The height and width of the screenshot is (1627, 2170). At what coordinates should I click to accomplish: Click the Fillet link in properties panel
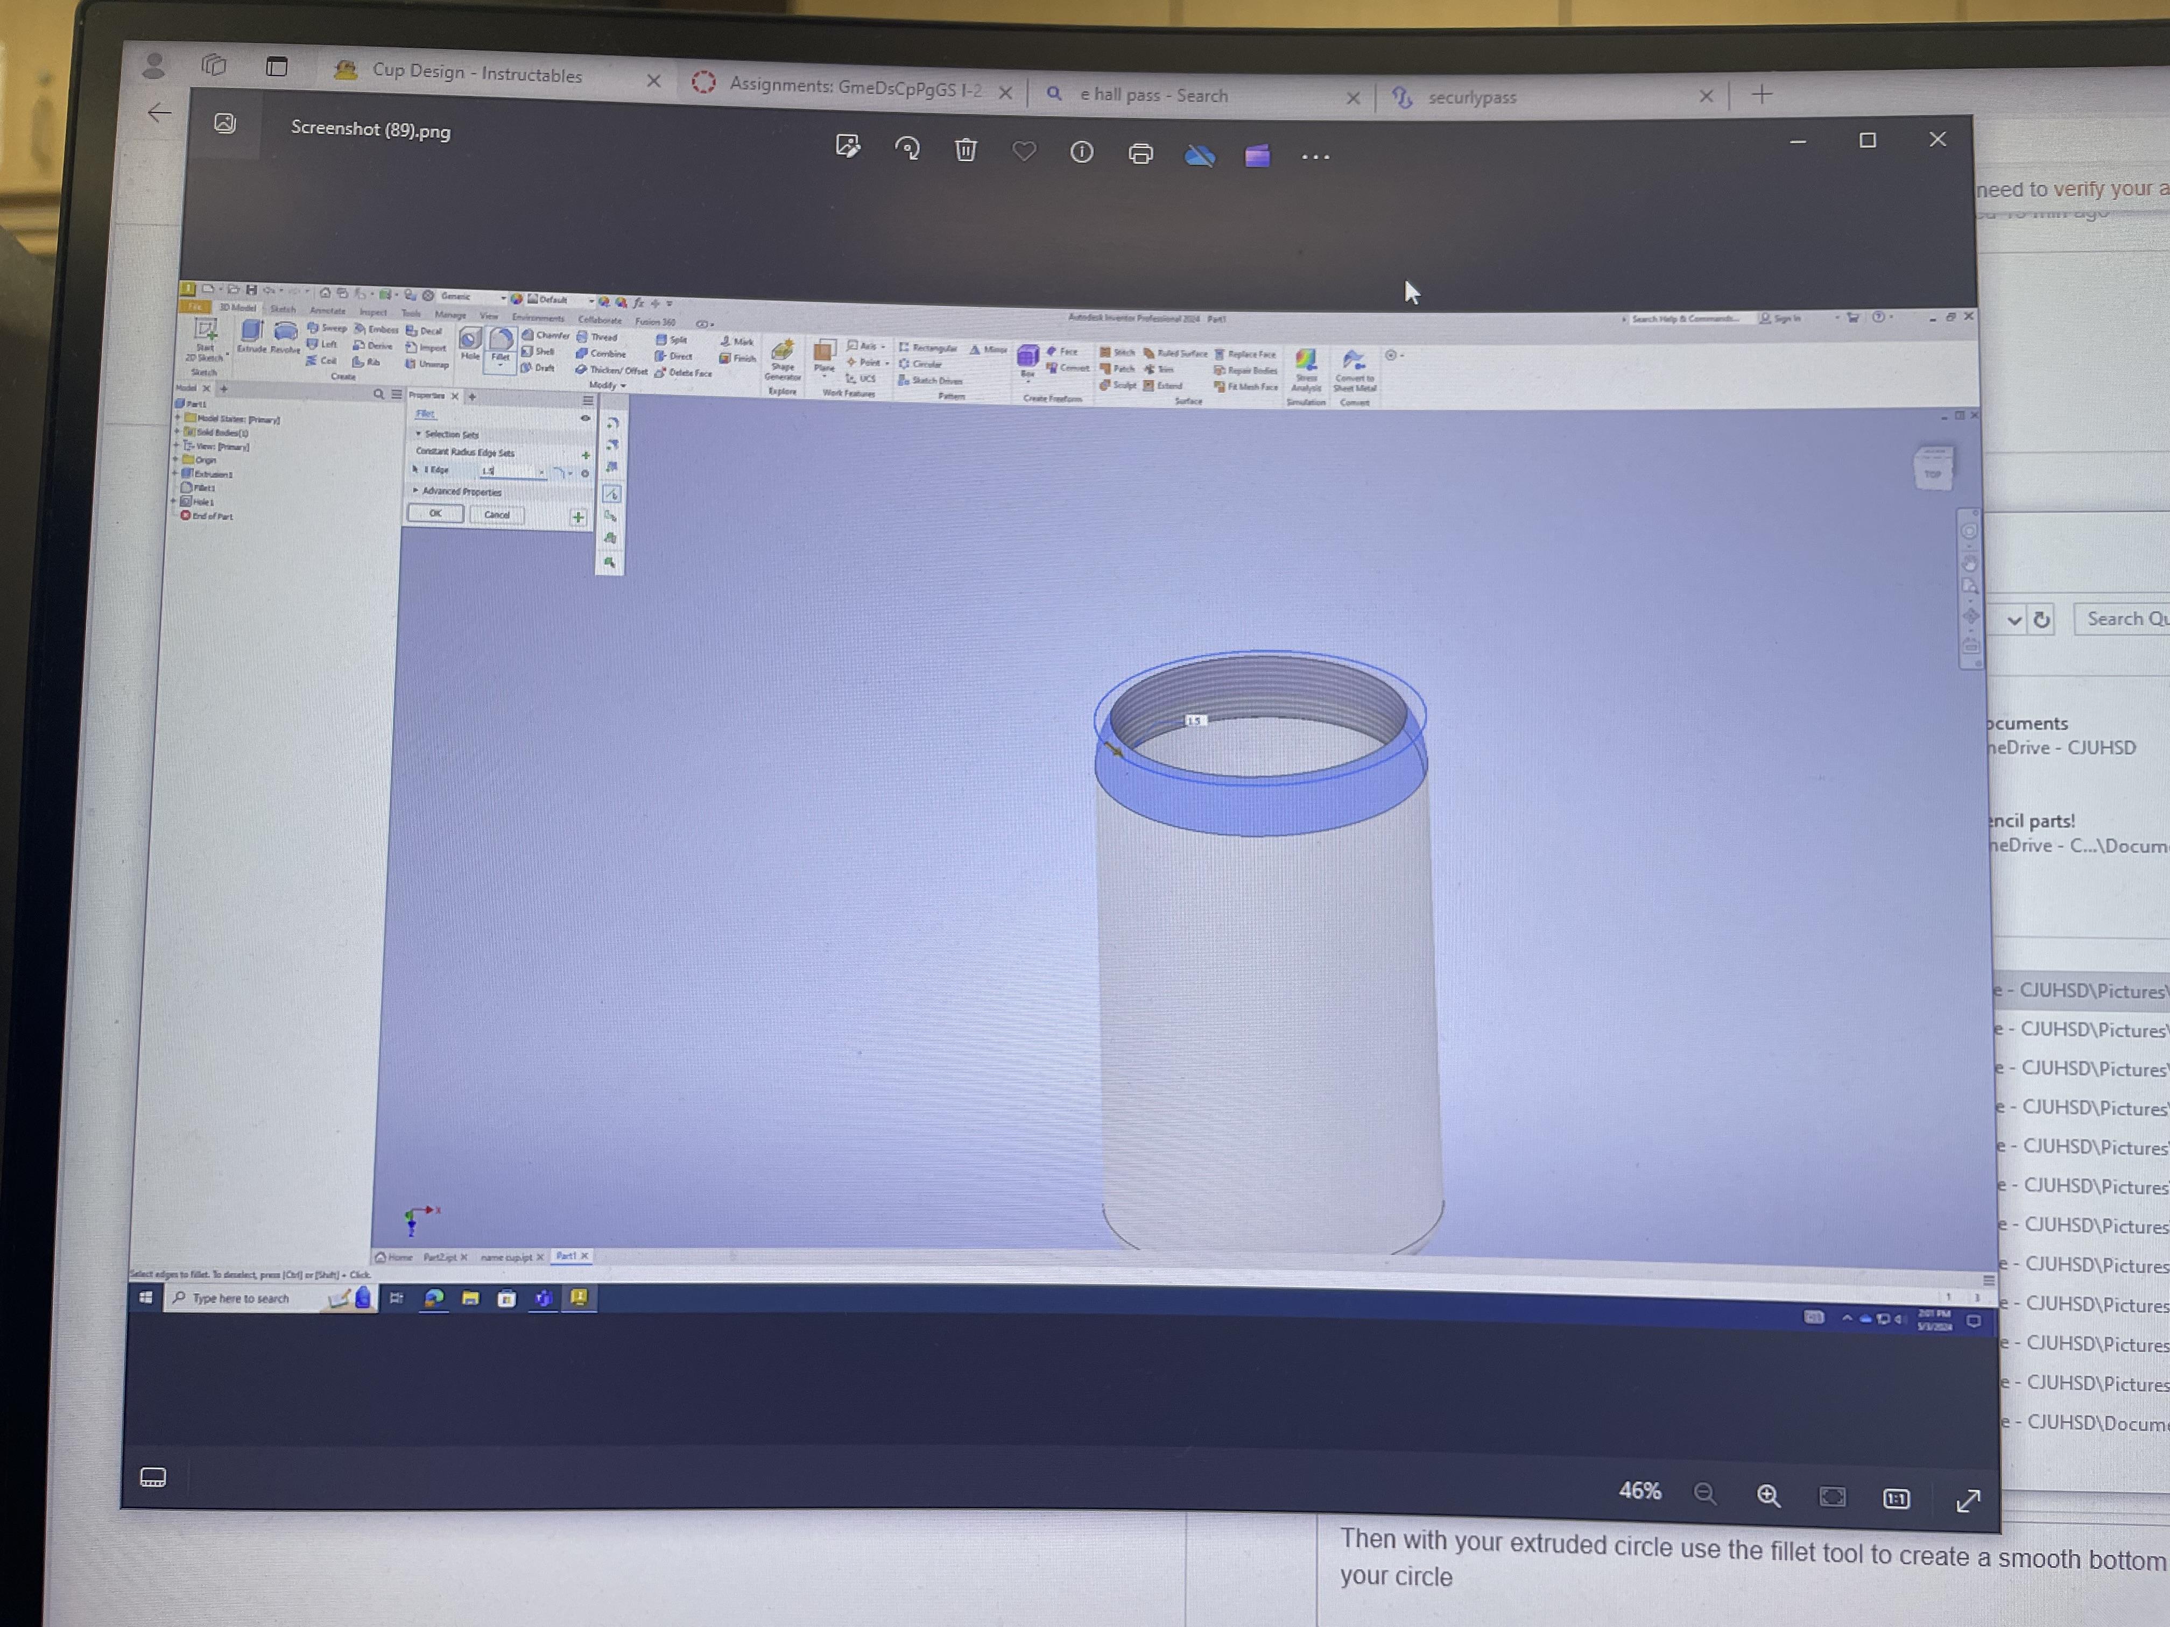pos(425,414)
